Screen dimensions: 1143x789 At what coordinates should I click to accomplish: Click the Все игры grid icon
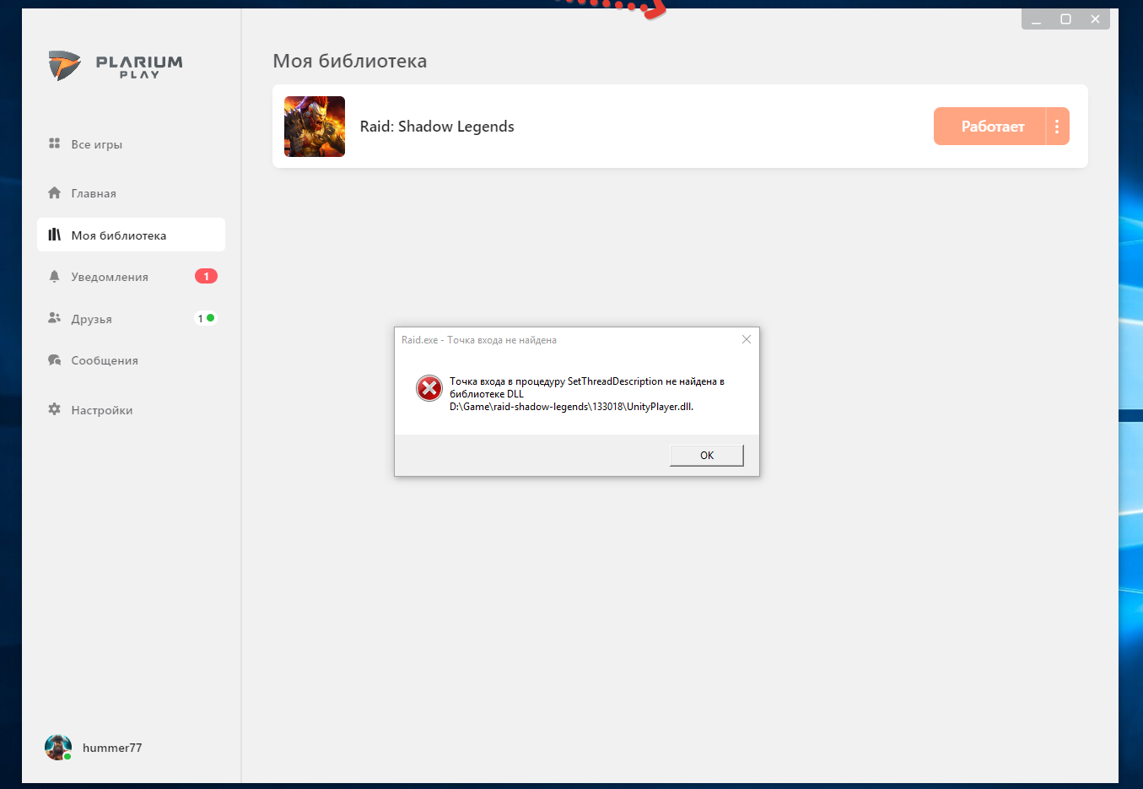(54, 143)
